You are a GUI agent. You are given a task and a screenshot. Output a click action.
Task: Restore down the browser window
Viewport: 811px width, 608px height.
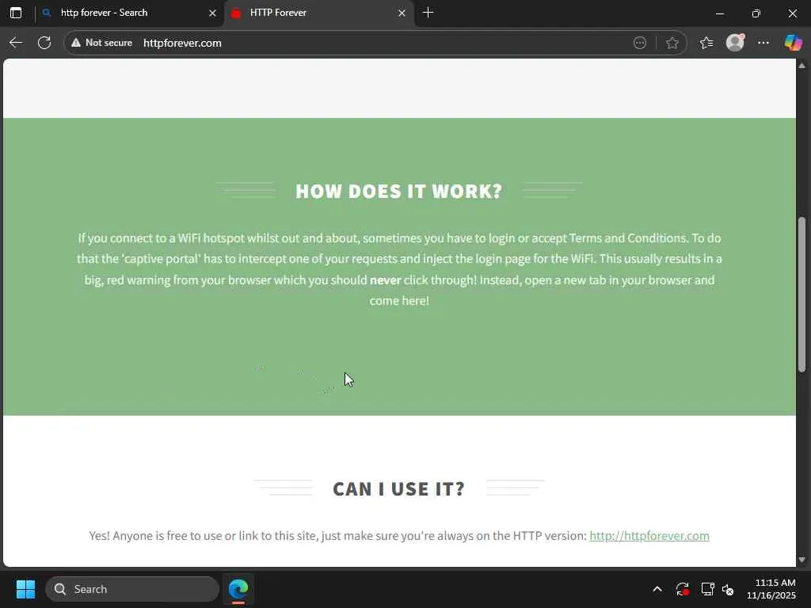tap(756, 13)
